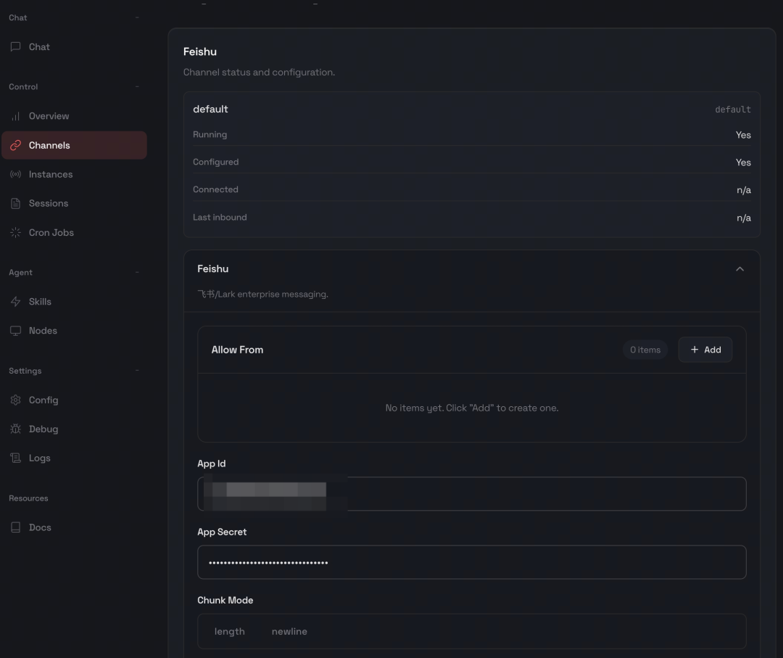Image resolution: width=783 pixels, height=658 pixels.
Task: Collapse the Chat sidebar section
Action: click(x=137, y=17)
